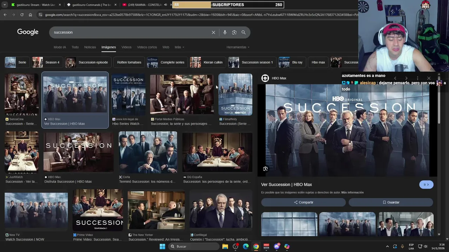Open the Noticias tab
This screenshot has height=252, width=449.
click(x=90, y=47)
